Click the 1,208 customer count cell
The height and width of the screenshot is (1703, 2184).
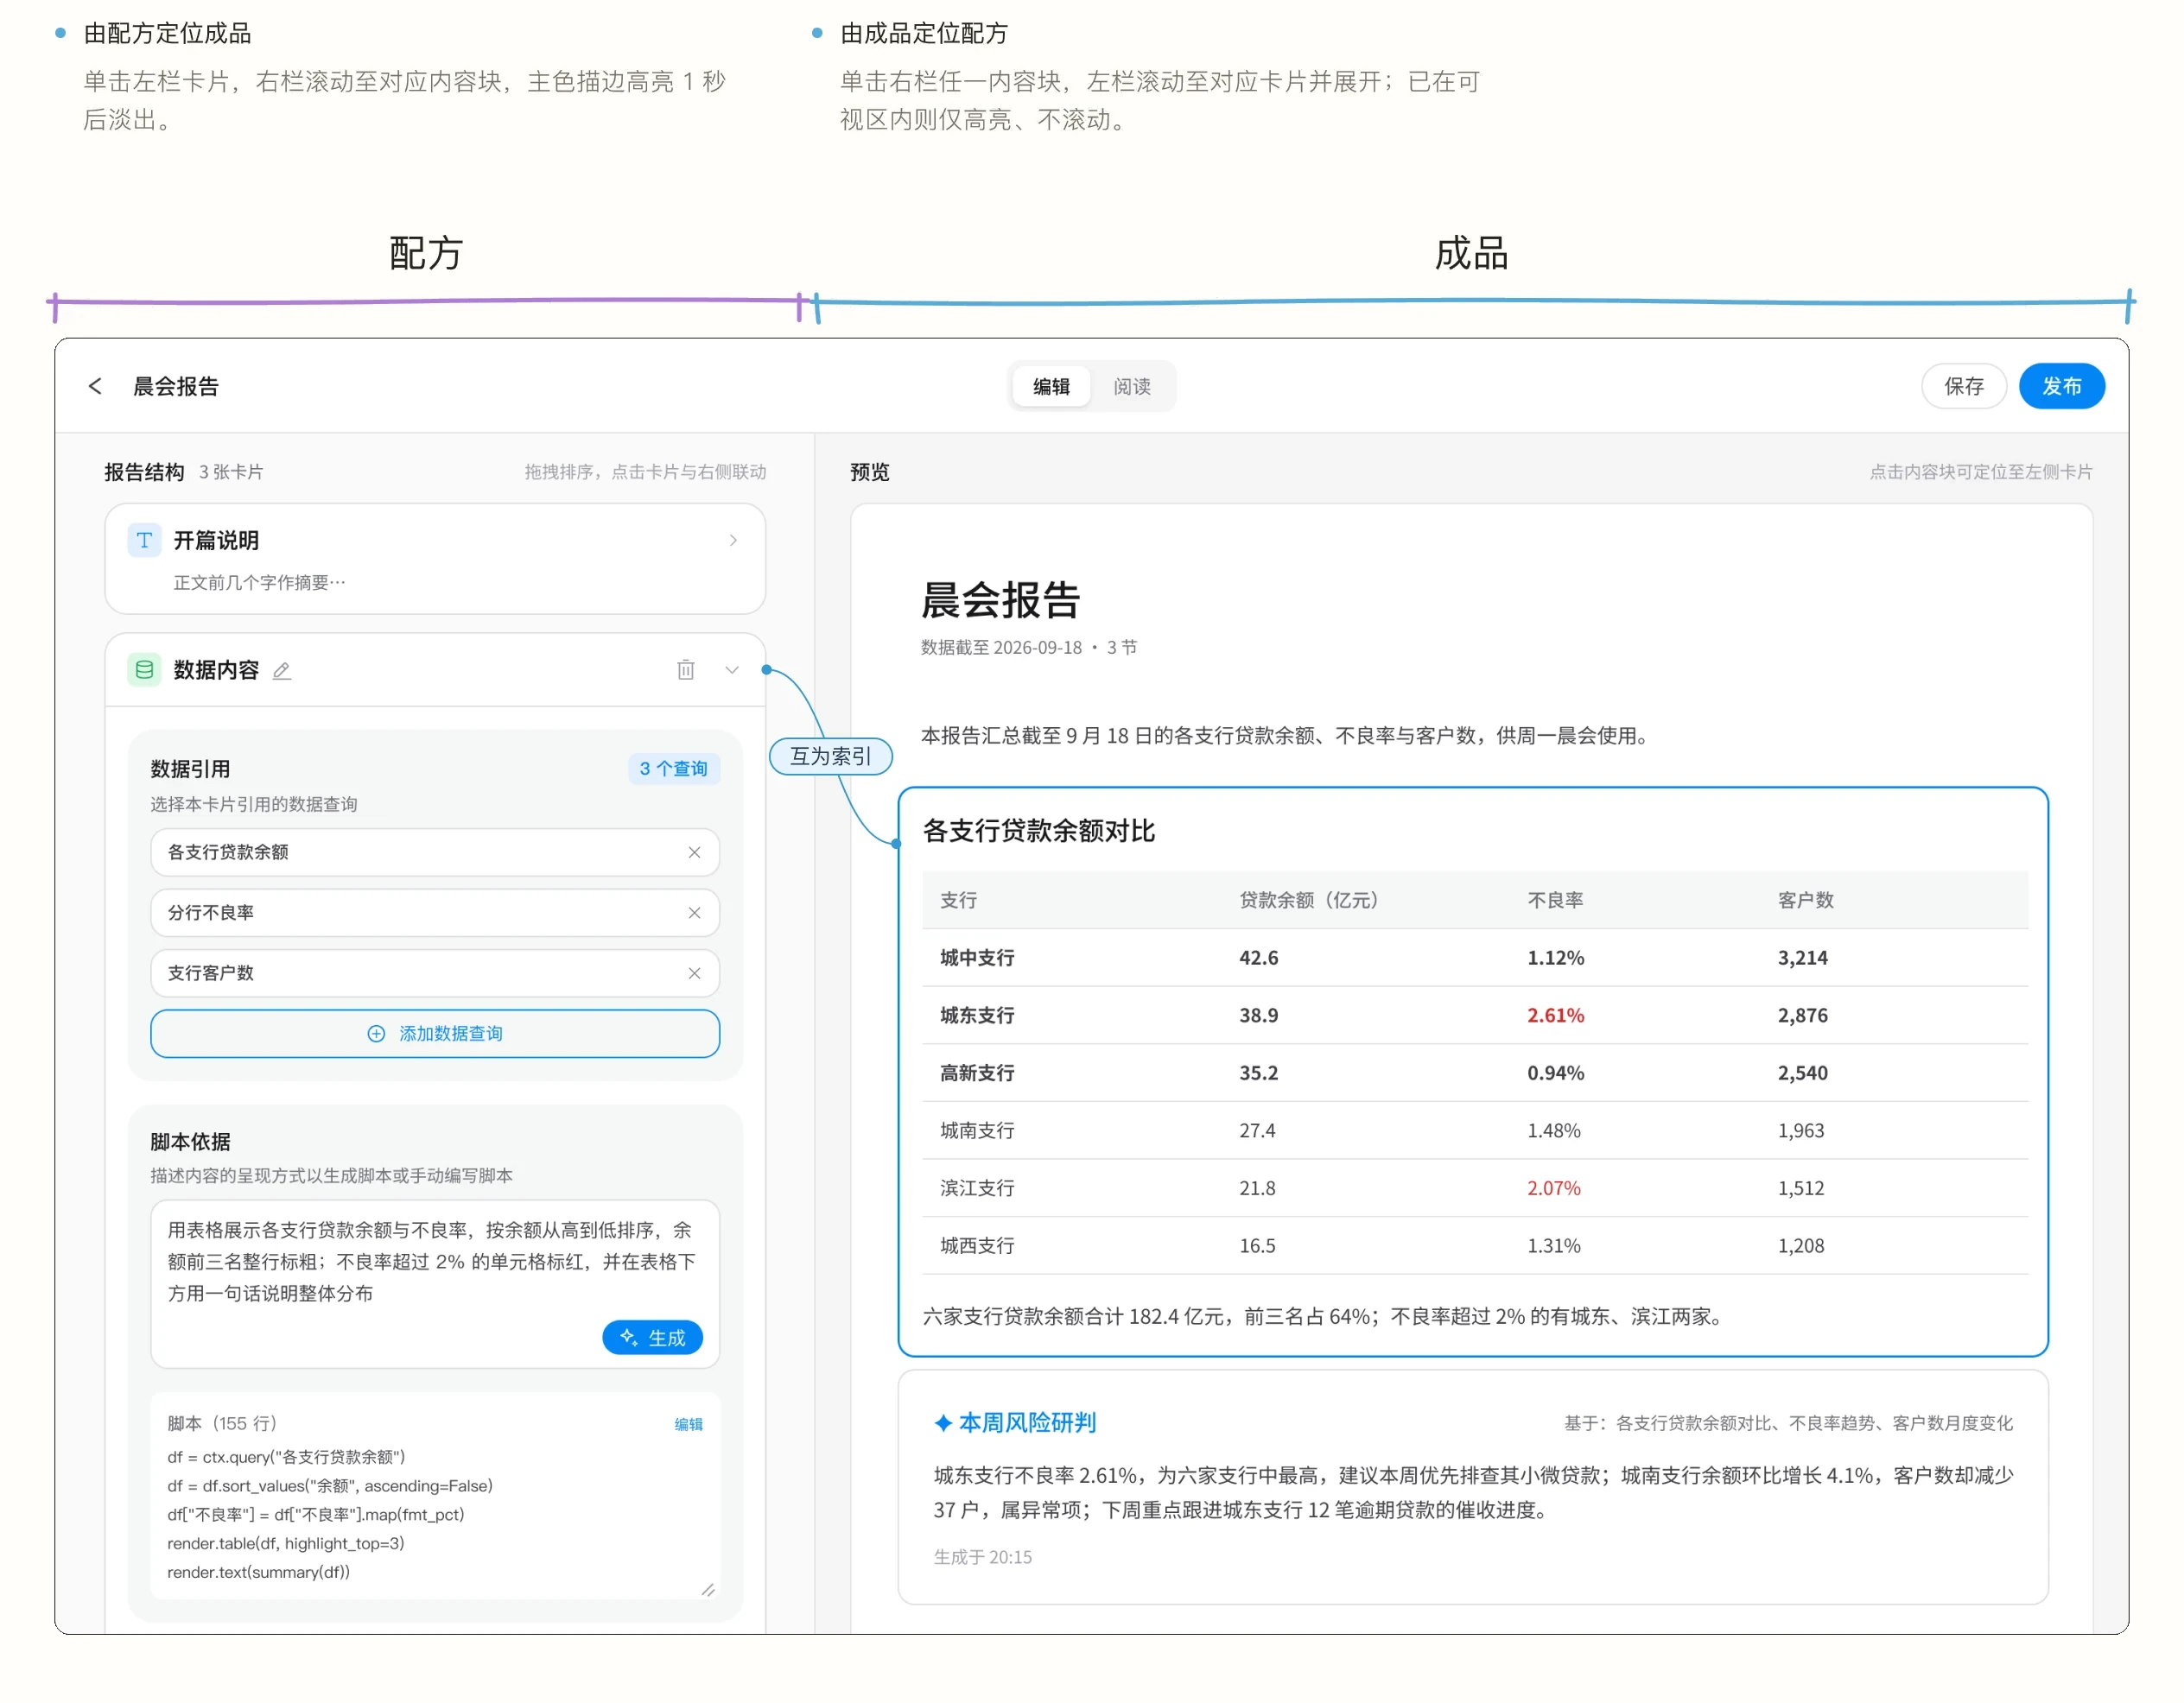[x=1800, y=1246]
